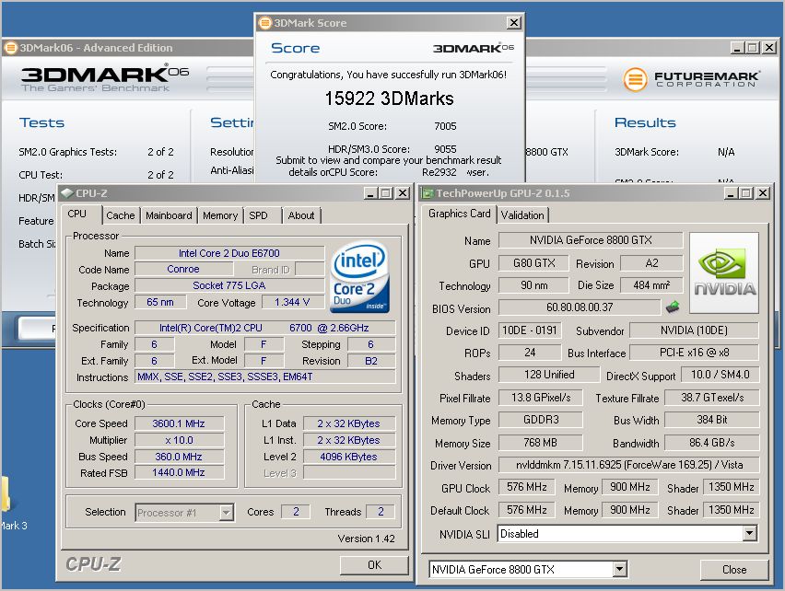This screenshot has height=591, width=785.
Task: Click the BIOS Version field 60.80.08.00.37
Action: click(580, 307)
